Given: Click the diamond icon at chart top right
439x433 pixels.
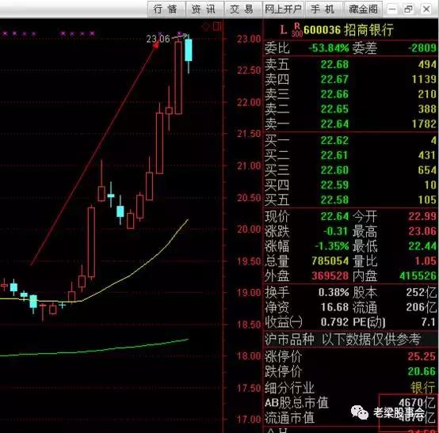Looking at the screenshot, I should tap(206, 27).
